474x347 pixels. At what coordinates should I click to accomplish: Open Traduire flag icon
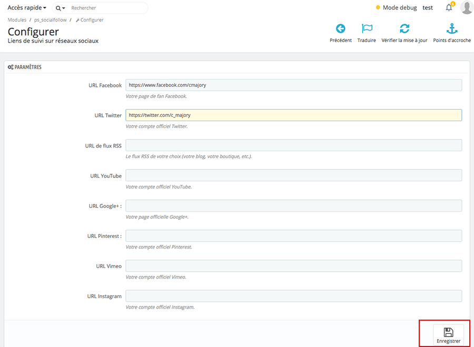pyautogui.click(x=367, y=29)
